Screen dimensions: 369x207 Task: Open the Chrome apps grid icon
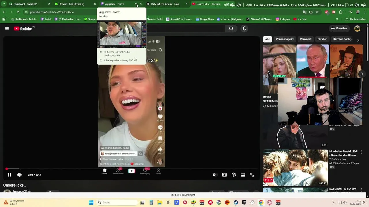pos(4,19)
